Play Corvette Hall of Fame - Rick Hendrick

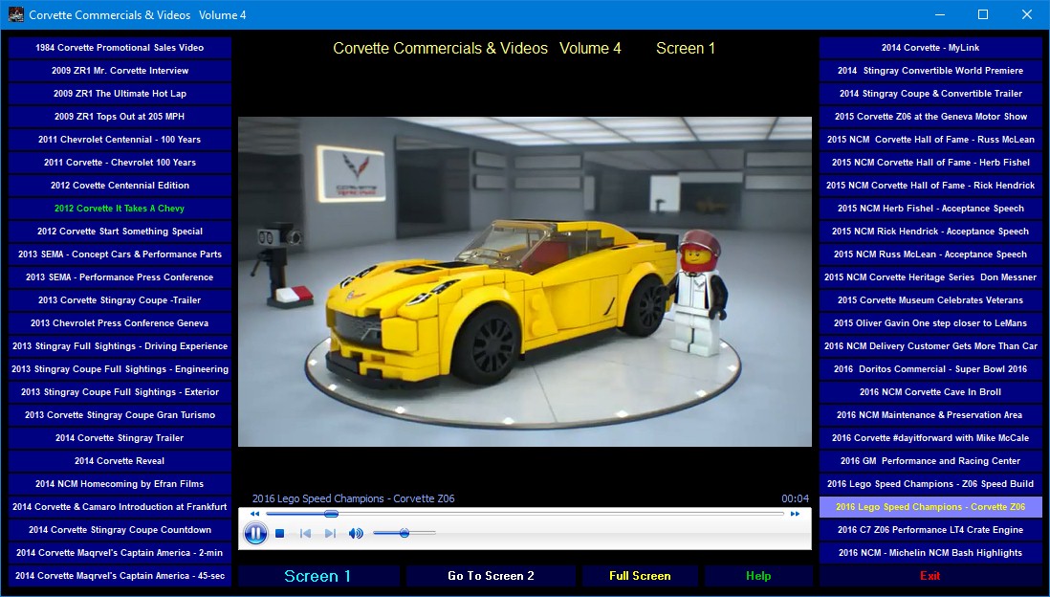[930, 186]
